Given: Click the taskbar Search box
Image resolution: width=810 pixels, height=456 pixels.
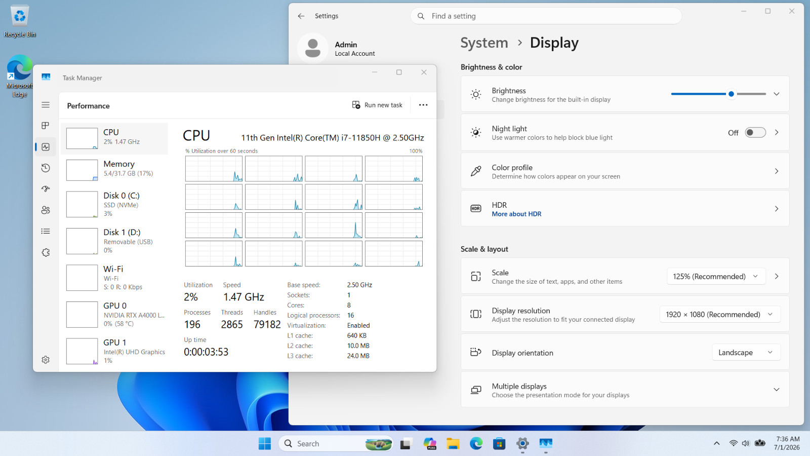Looking at the screenshot, I should click(336, 444).
